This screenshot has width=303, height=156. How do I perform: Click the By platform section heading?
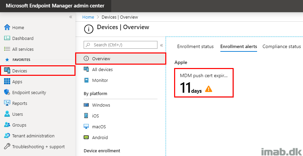(x=96, y=94)
